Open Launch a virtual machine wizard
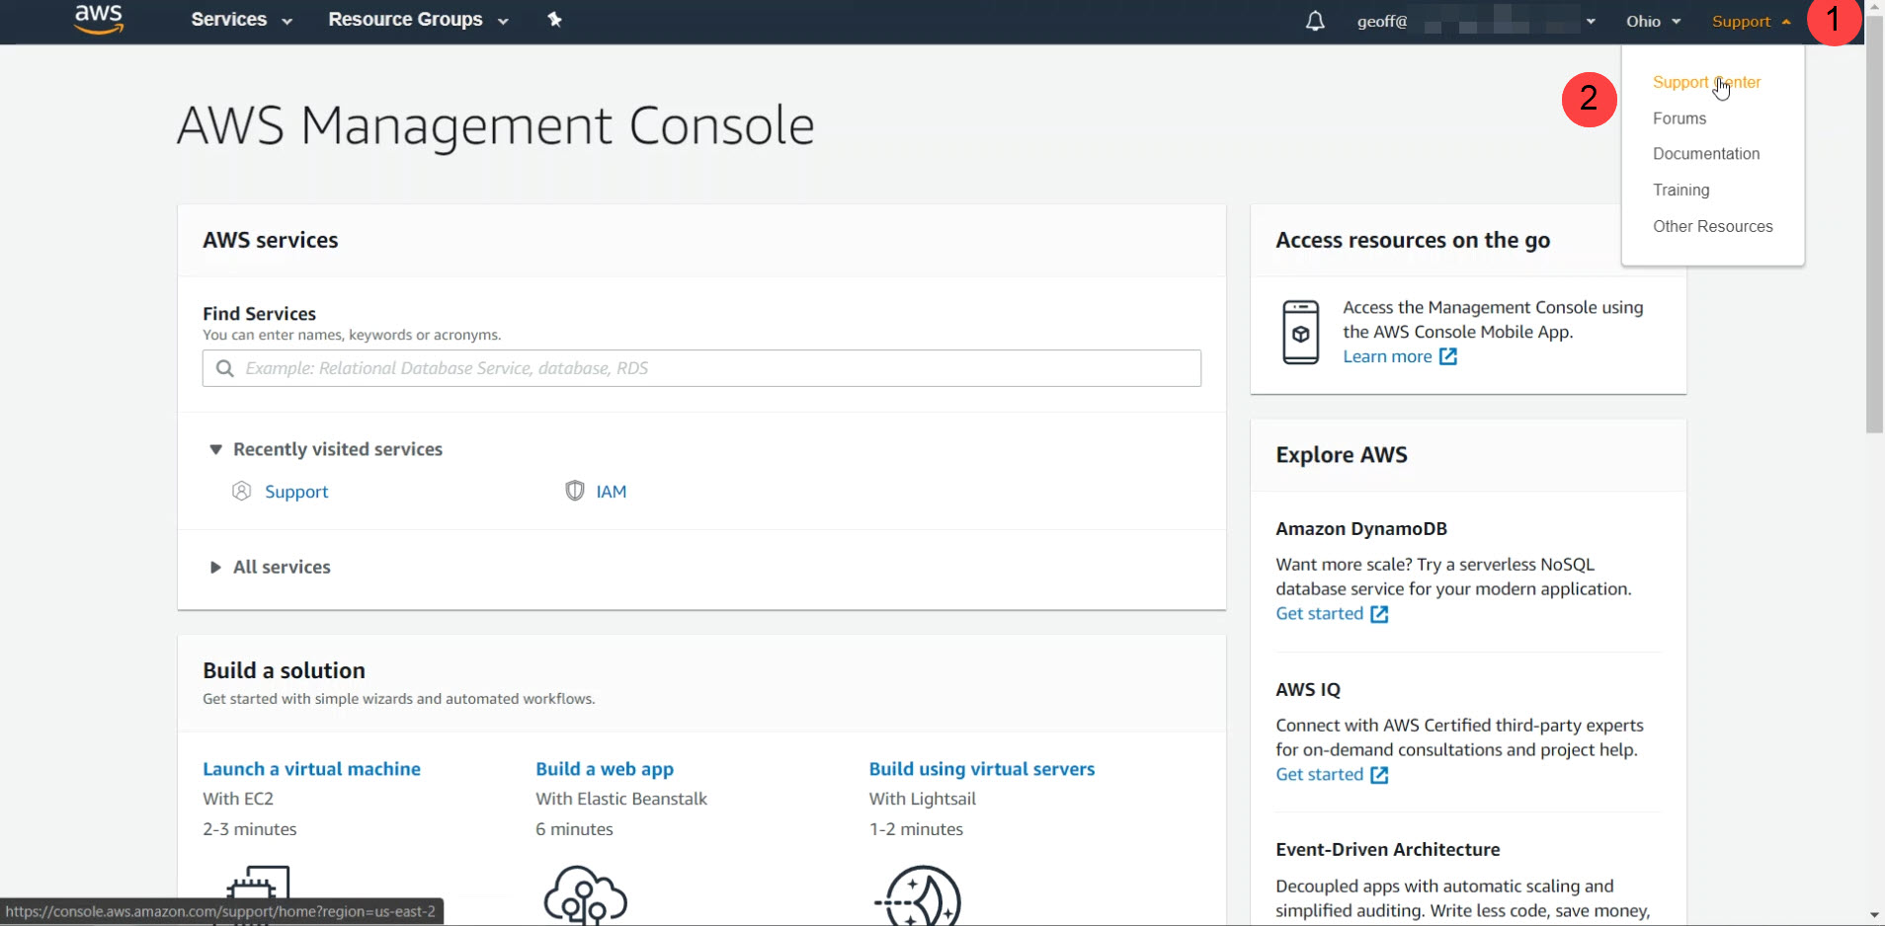1885x926 pixels. coord(311,769)
